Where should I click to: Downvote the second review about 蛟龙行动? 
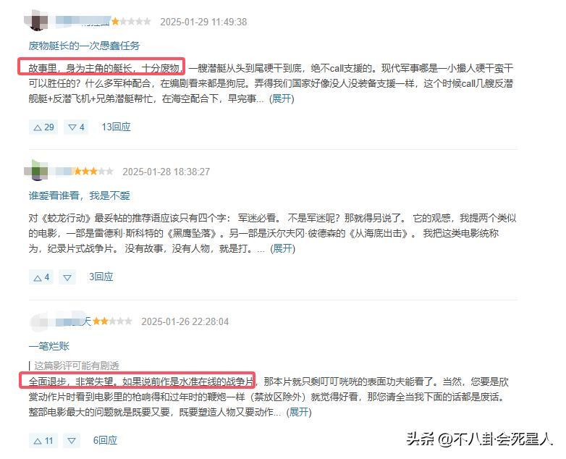(x=67, y=277)
